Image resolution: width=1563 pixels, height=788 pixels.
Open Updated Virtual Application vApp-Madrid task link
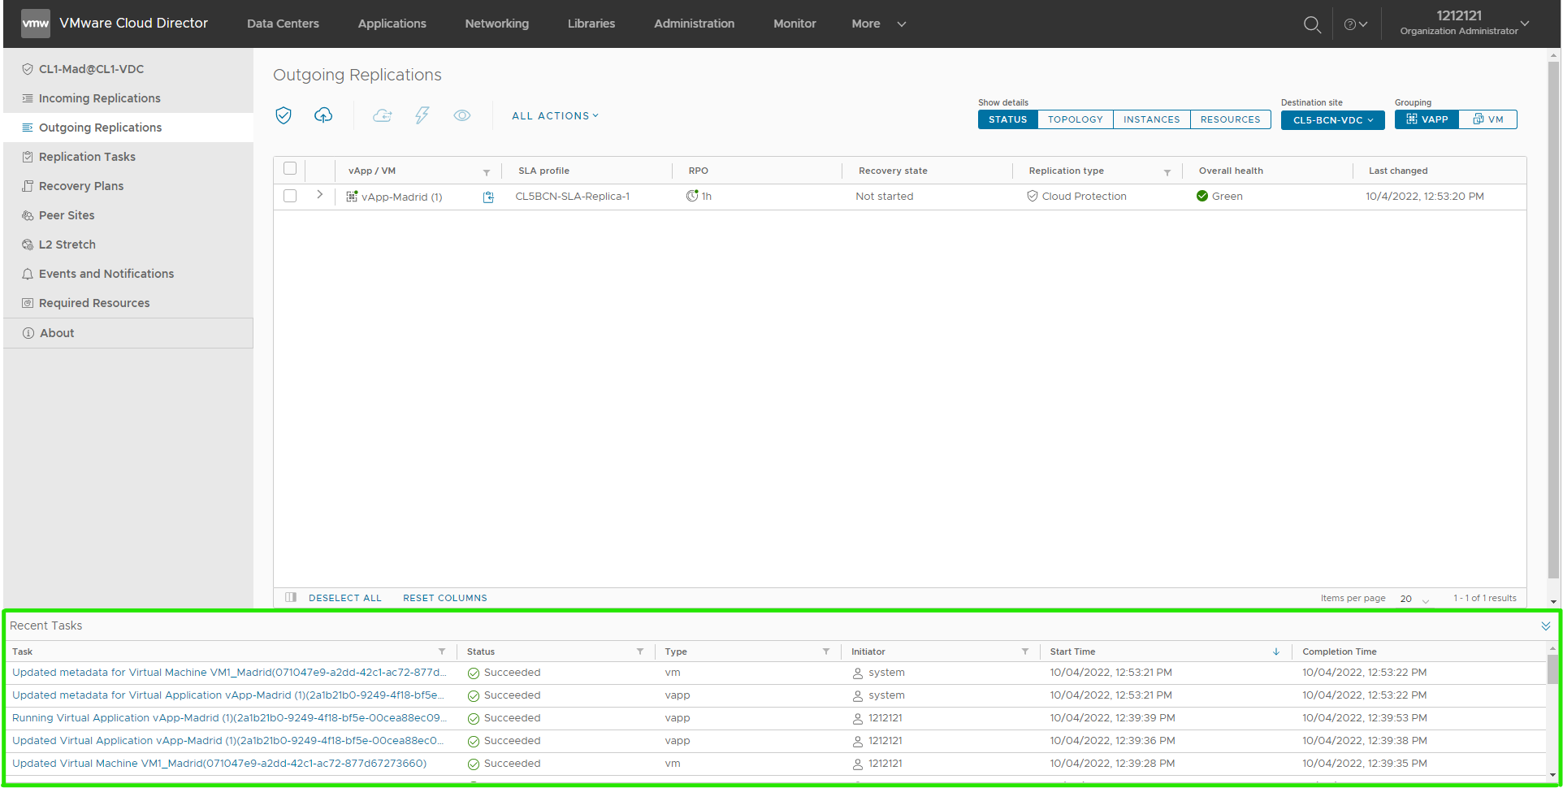(x=228, y=741)
